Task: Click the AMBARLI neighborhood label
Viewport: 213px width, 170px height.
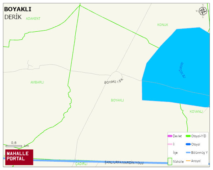Action: pyautogui.click(x=37, y=82)
